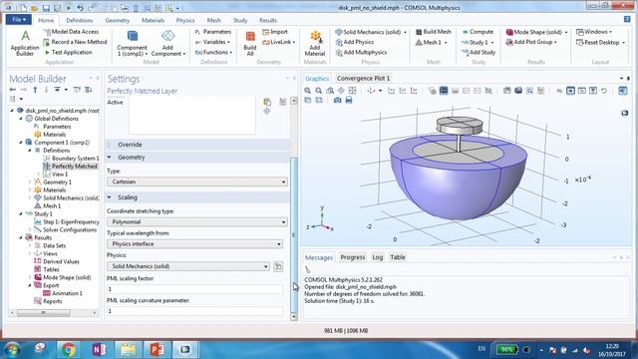Collapse Global Definitions tree node
The width and height of the screenshot is (638, 359).
tap(21, 119)
